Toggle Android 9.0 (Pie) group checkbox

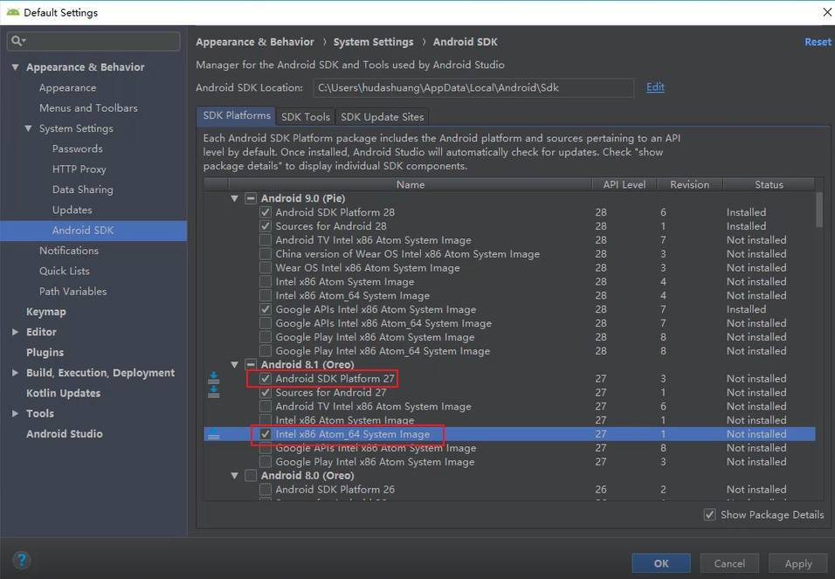pos(251,198)
